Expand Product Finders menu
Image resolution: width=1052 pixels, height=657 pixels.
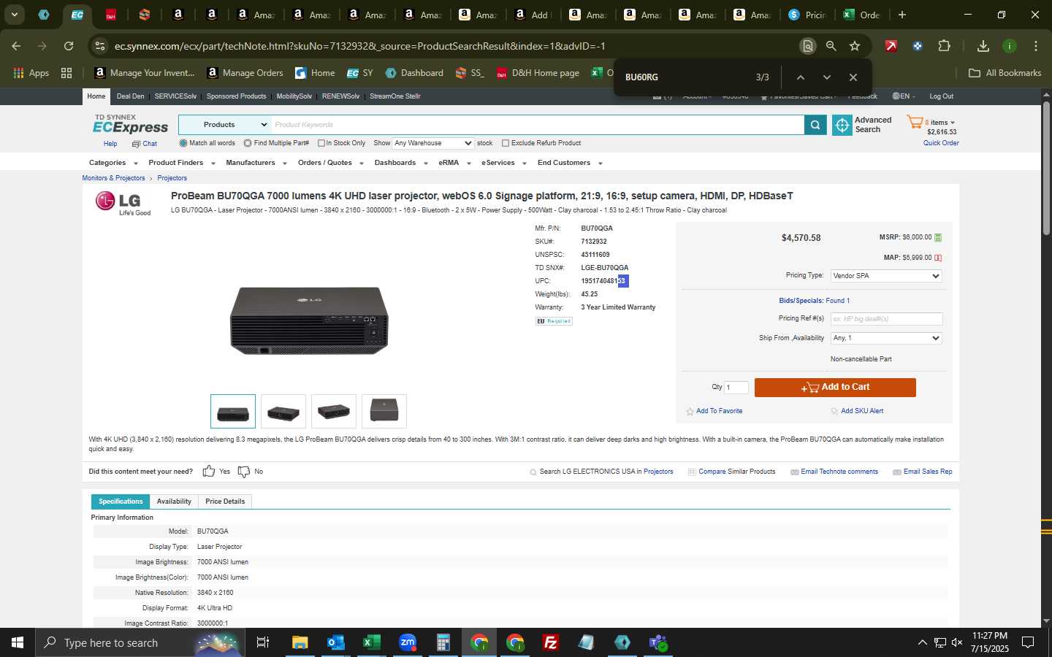(182, 163)
